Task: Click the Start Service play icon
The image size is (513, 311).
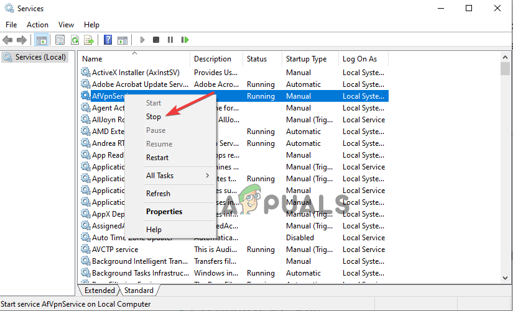Action: pos(142,40)
